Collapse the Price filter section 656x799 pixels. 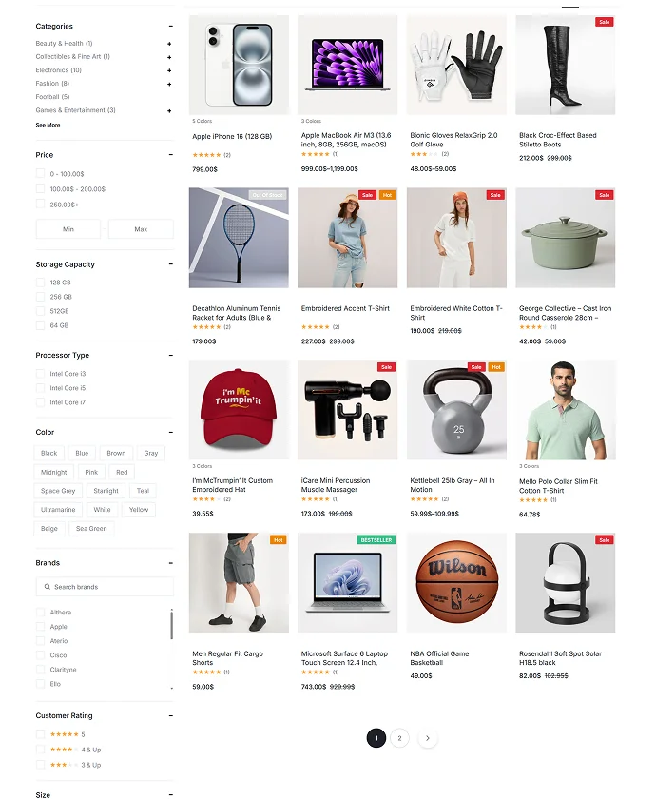click(x=170, y=155)
